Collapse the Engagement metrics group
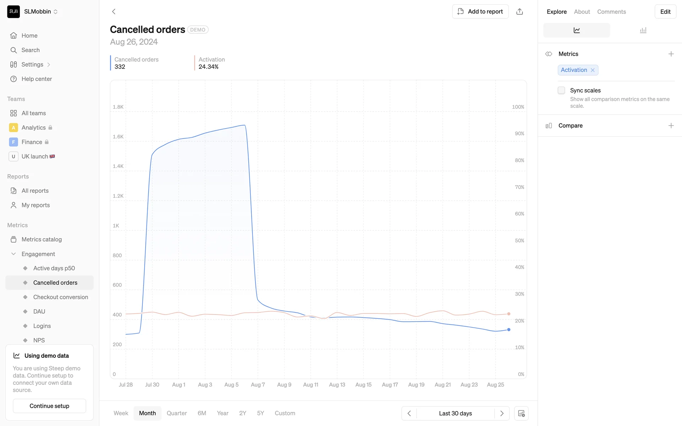The width and height of the screenshot is (682, 426). (x=13, y=254)
